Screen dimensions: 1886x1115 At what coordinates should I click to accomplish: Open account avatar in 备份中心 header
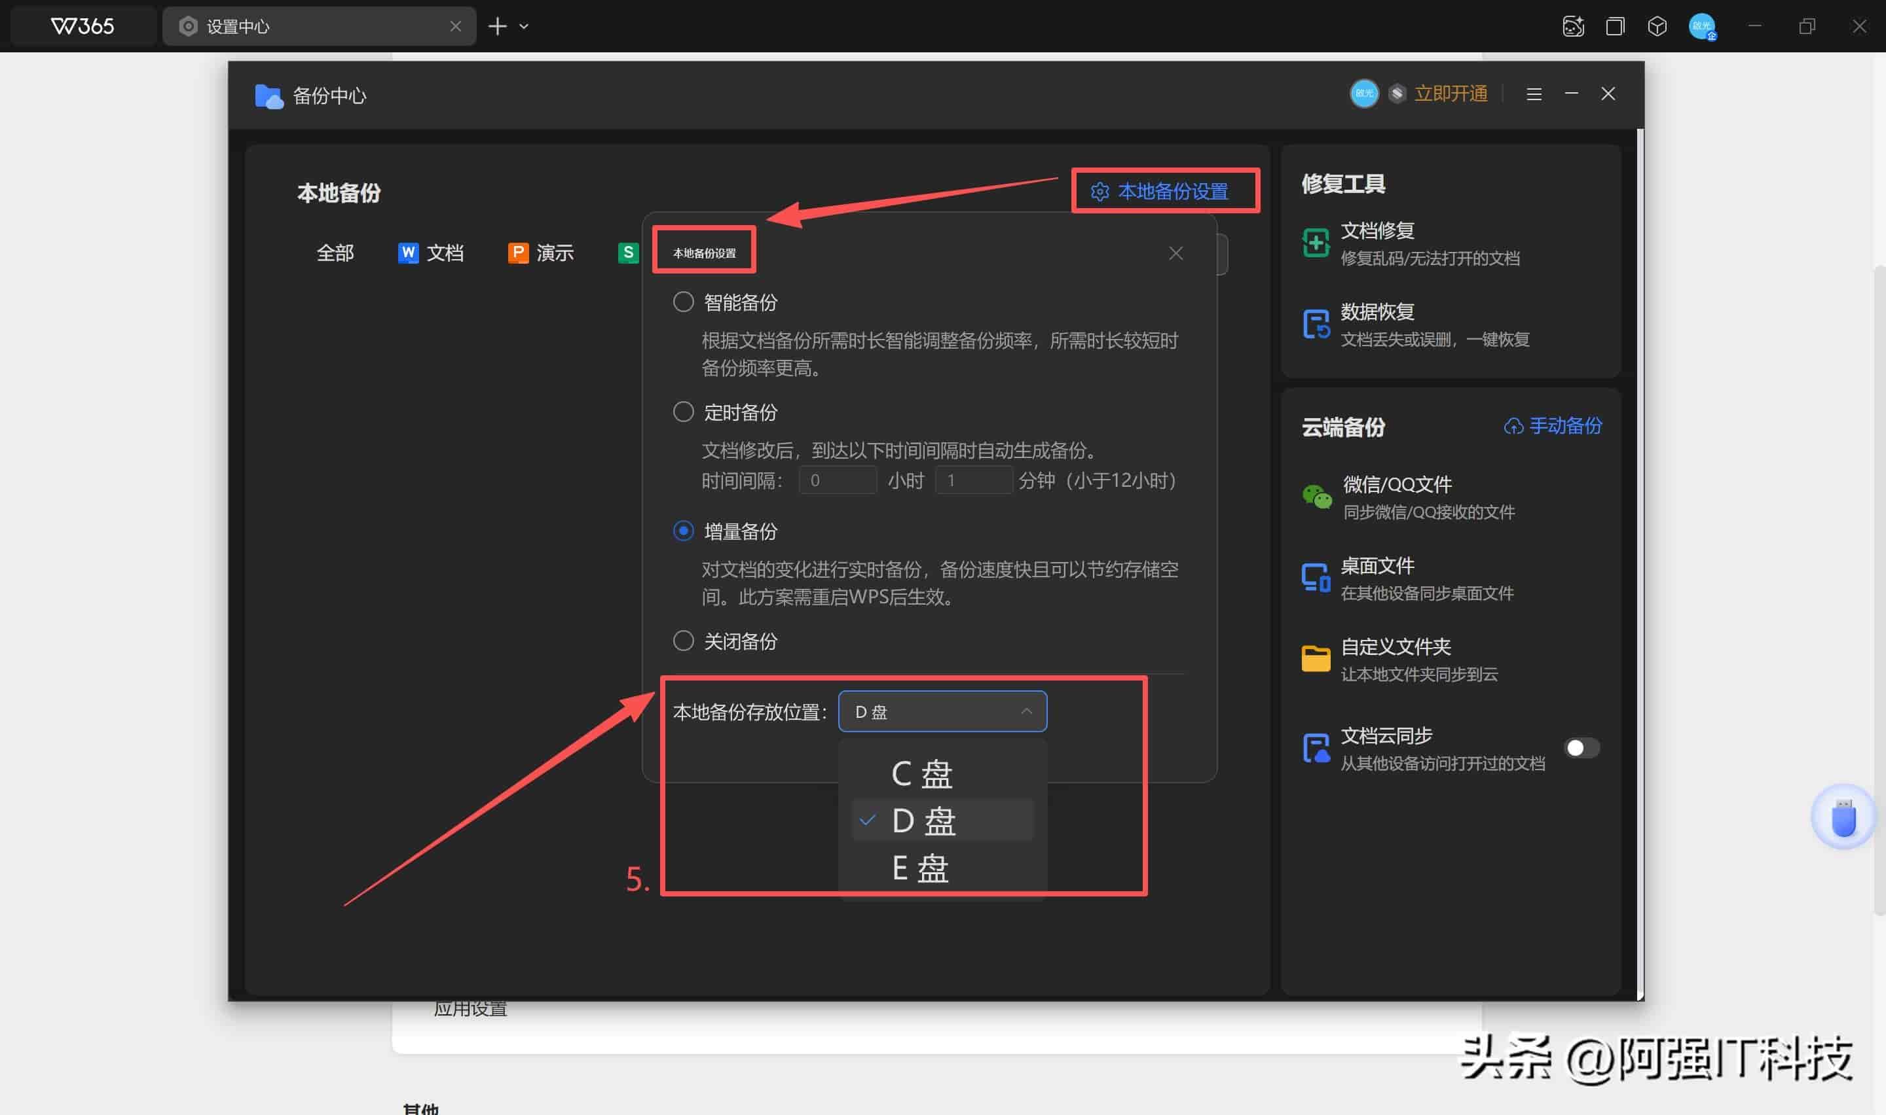click(1363, 94)
